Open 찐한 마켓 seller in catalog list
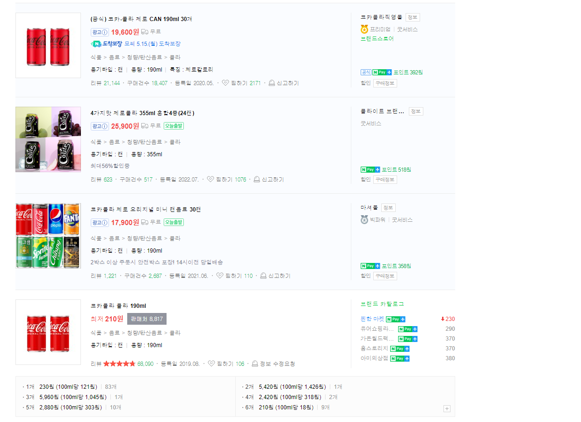 tap(372, 319)
